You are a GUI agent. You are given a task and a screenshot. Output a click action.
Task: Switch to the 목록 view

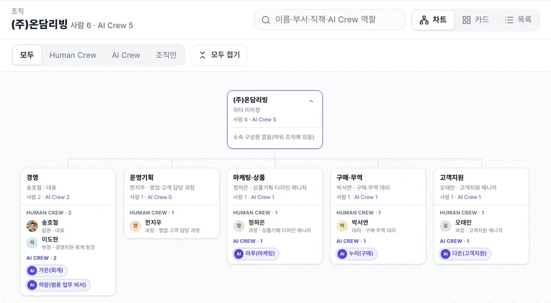518,19
